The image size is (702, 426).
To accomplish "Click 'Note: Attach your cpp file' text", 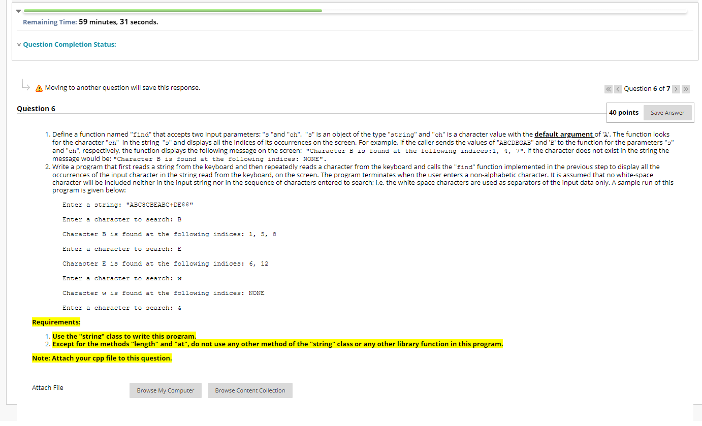I will (x=102, y=358).
